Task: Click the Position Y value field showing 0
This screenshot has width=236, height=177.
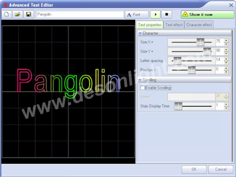Action: [220, 70]
